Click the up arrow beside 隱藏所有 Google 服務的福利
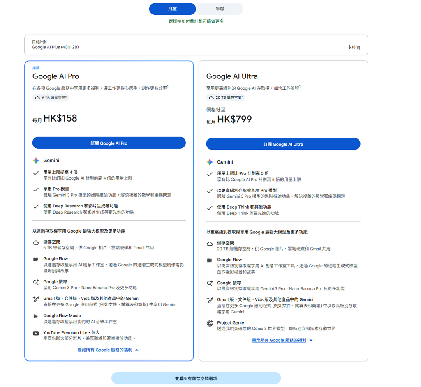 coord(137,350)
